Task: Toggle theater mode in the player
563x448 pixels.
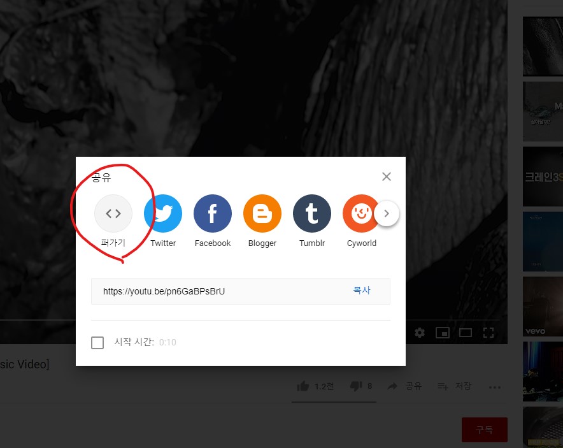Action: (466, 333)
